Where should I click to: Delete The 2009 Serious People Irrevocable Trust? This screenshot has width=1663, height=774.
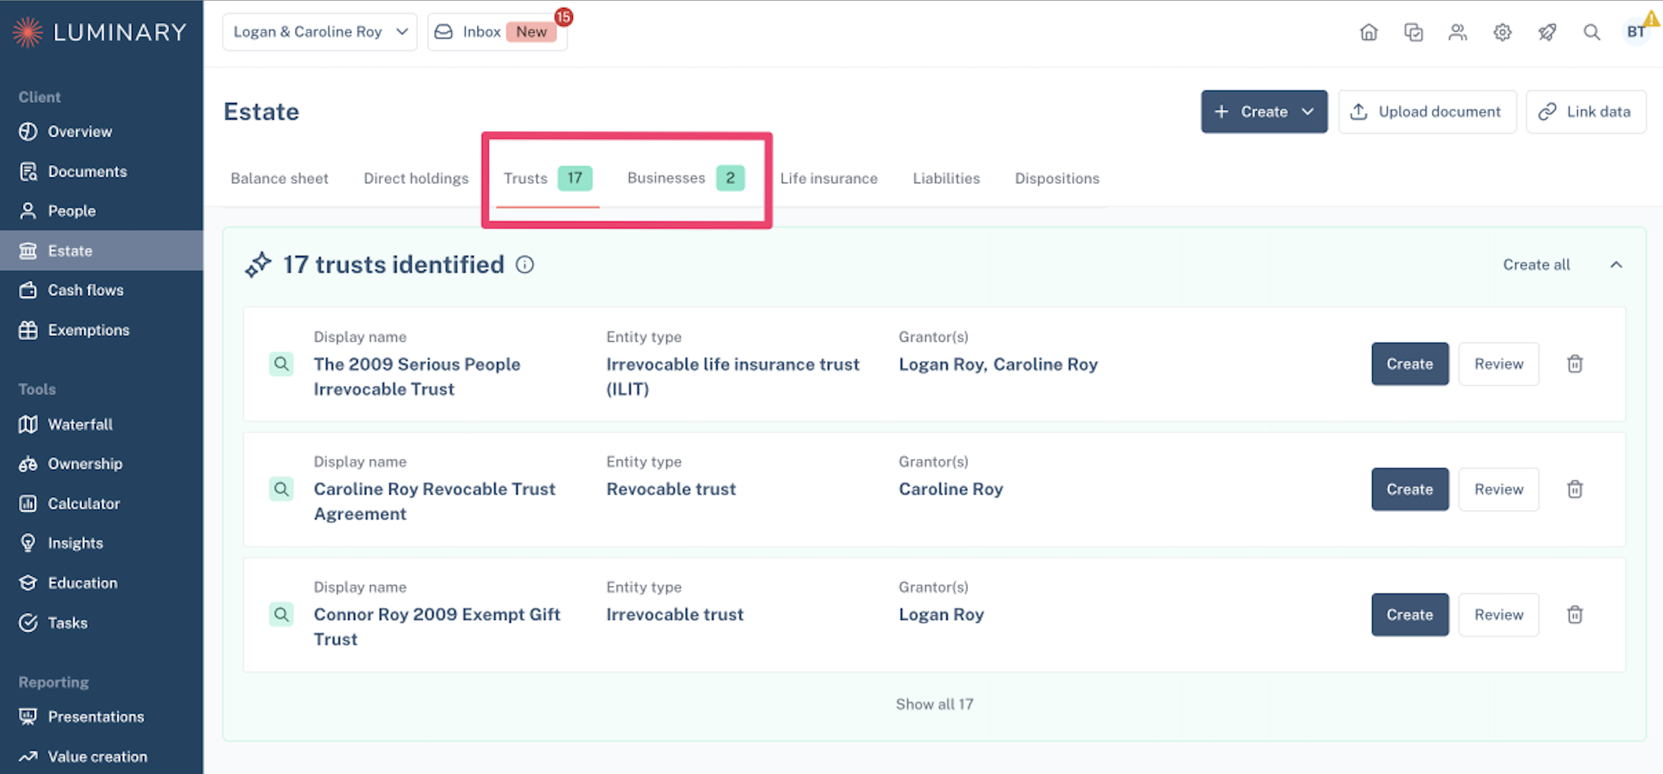pos(1575,364)
